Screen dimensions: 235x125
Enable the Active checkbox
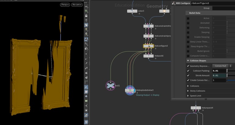click(x=188, y=18)
